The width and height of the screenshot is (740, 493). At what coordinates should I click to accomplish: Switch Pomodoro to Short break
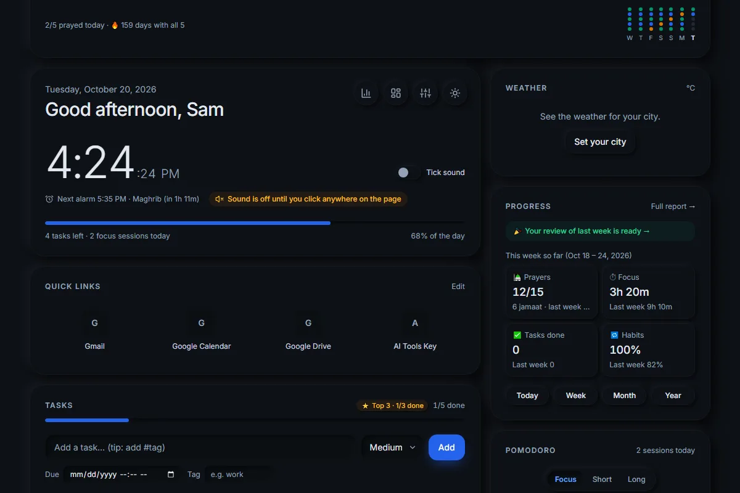point(602,479)
